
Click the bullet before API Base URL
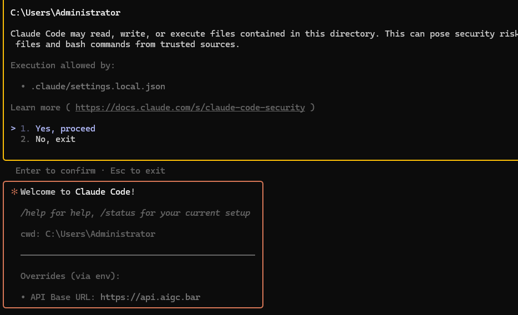[23, 297]
